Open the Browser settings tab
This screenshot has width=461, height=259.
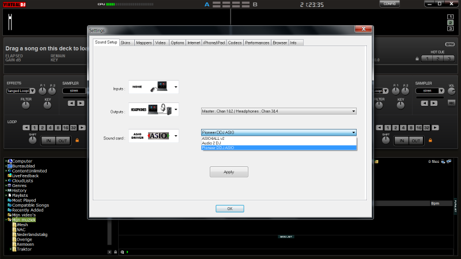click(279, 43)
